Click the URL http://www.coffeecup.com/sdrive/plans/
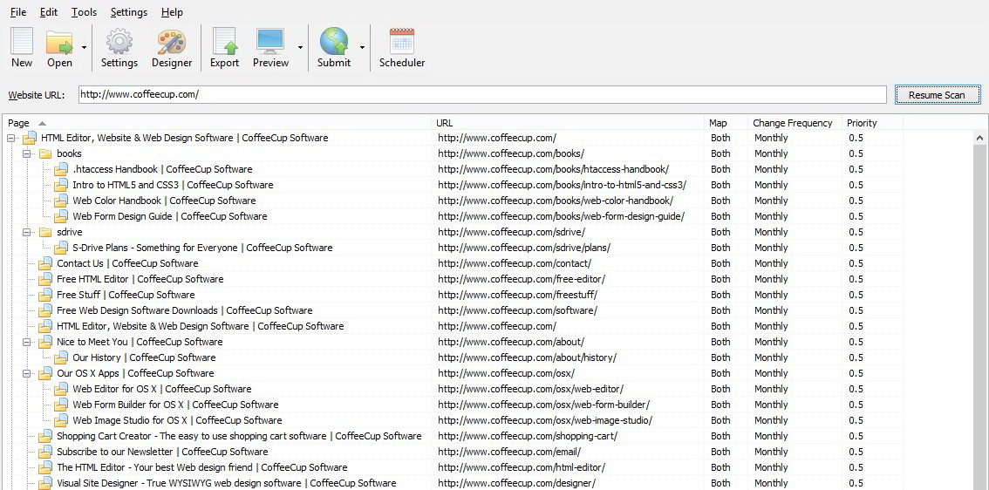 [524, 248]
